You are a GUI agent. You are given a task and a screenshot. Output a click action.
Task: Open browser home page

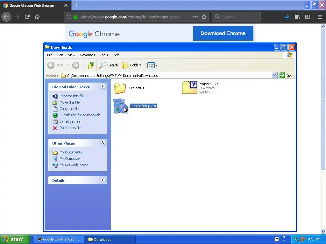37,17
